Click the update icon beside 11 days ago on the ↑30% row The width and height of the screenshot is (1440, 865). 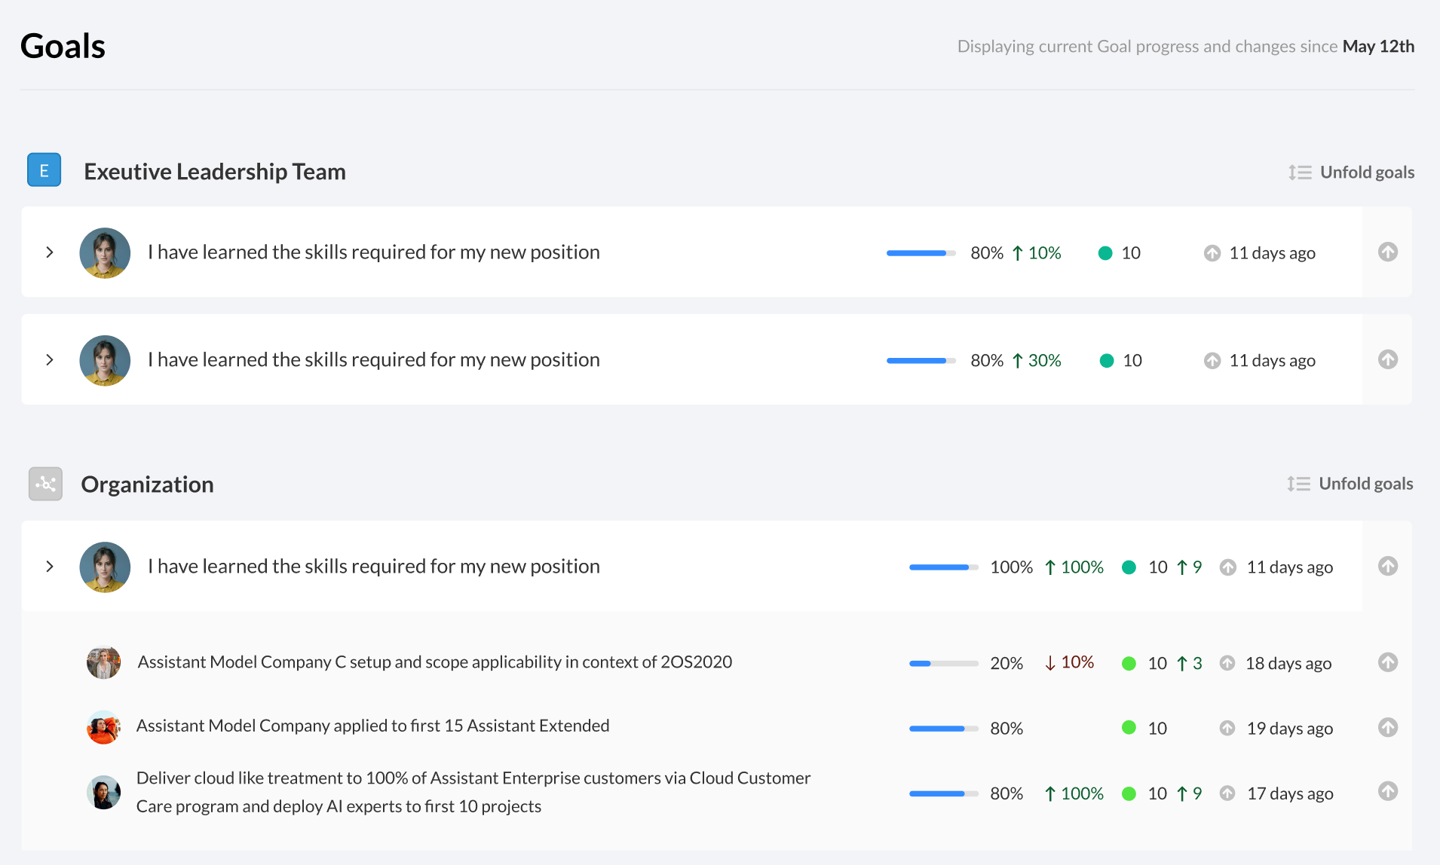tap(1212, 361)
